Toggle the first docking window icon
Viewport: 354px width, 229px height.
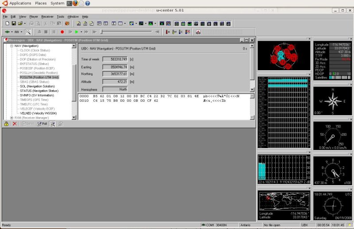177,24
